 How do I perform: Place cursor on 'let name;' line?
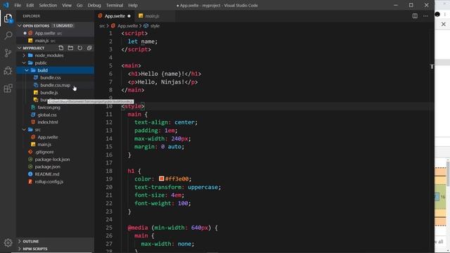click(x=143, y=41)
